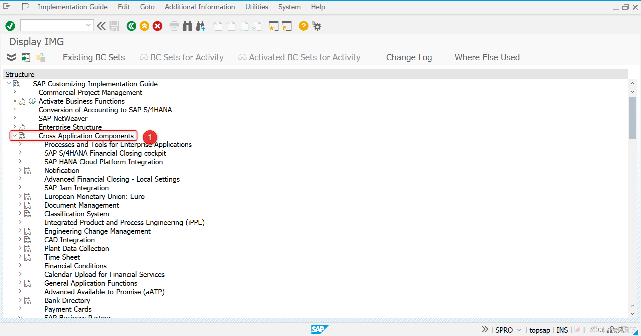The image size is (641, 336).
Task: Click the Customize Local Layout gear icon
Action: pyautogui.click(x=316, y=26)
